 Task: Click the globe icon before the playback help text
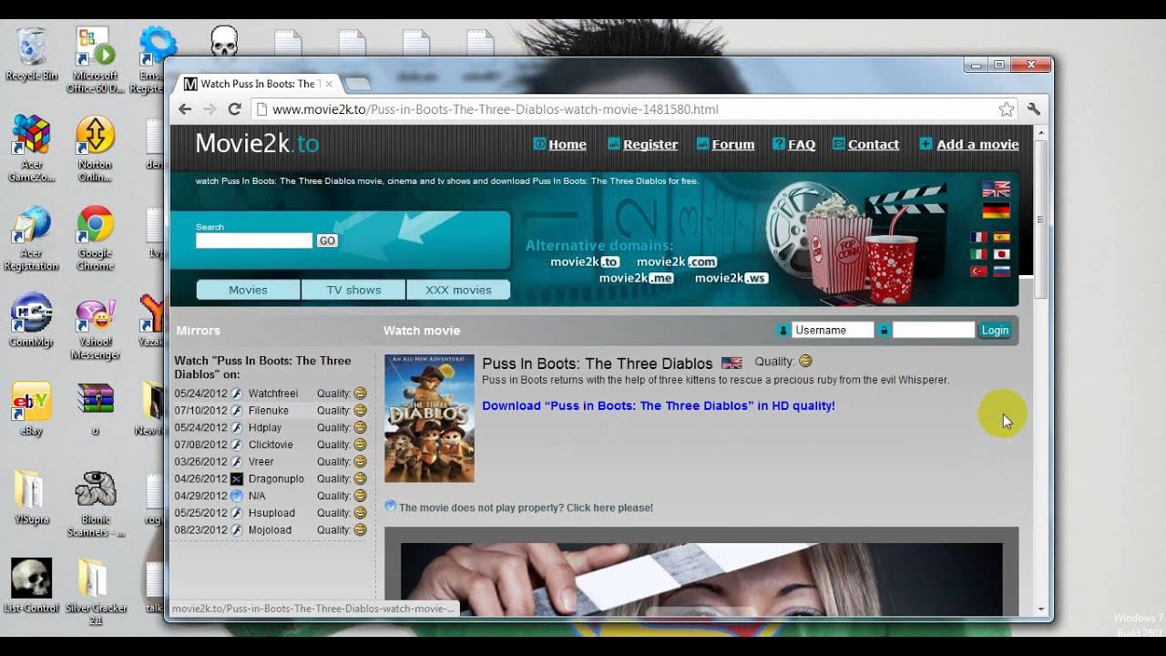[x=390, y=507]
